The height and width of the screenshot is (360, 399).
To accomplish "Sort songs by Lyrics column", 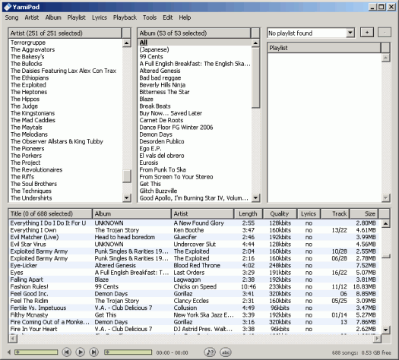I will [x=309, y=213].
